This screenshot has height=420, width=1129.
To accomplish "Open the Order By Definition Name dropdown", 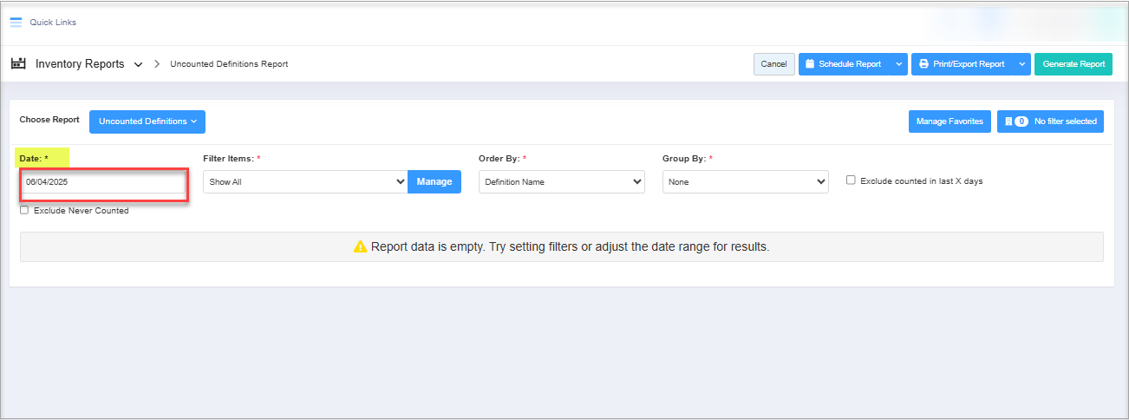I will pyautogui.click(x=562, y=181).
